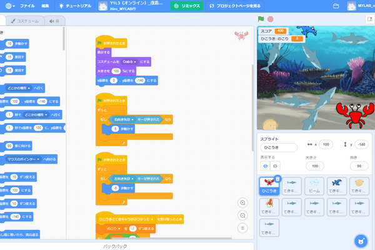
Task: Stop the project with the red button
Action: 270,19
